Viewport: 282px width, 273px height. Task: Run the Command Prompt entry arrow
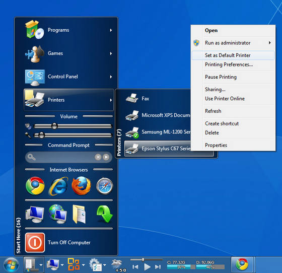click(106, 157)
